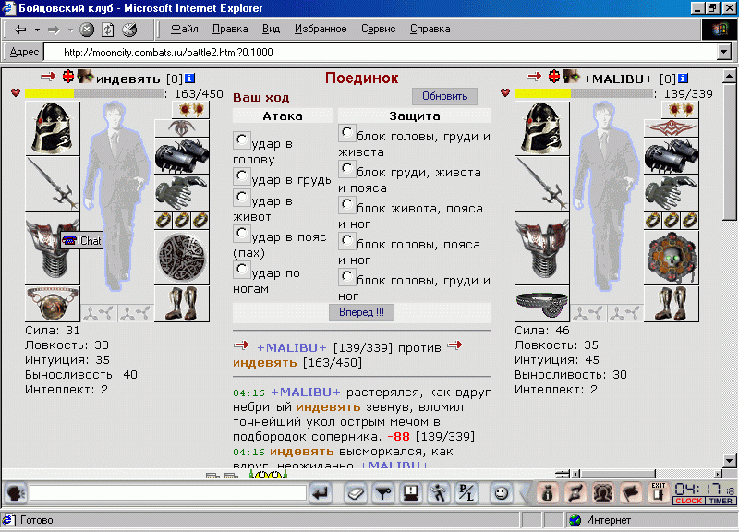
Task: Select 'блок груди, живота и пояса'
Action: (347, 169)
